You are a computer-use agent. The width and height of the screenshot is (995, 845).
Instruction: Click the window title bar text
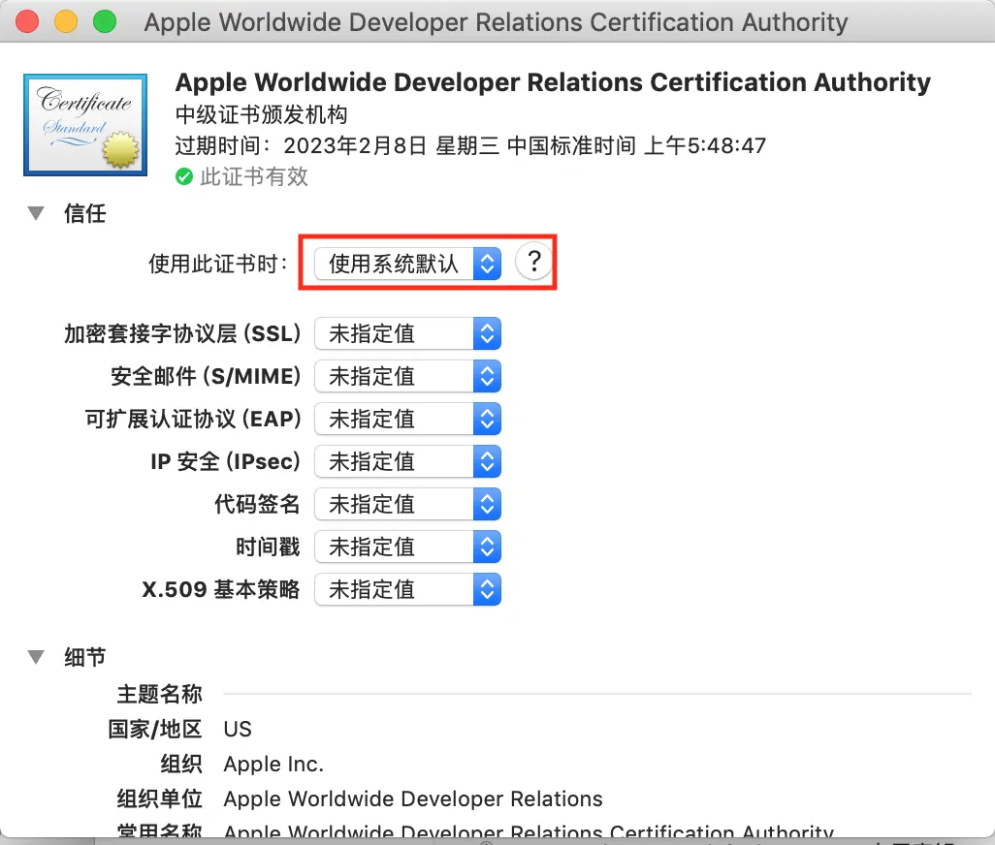click(x=496, y=22)
